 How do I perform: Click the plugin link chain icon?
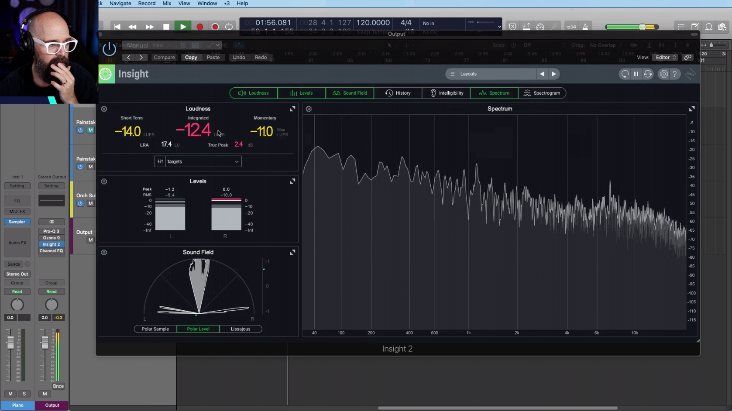[687, 57]
